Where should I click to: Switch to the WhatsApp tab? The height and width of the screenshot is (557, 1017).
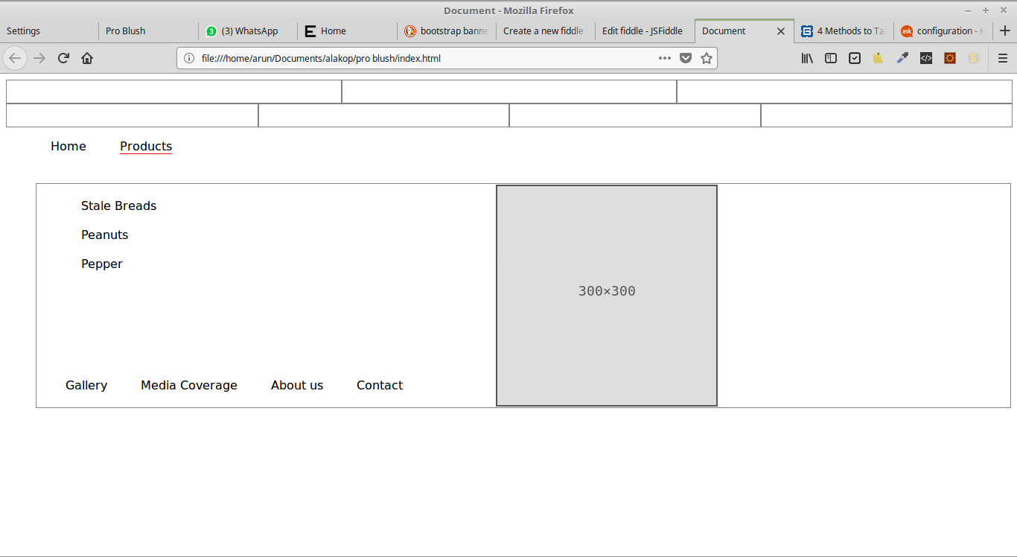point(248,31)
